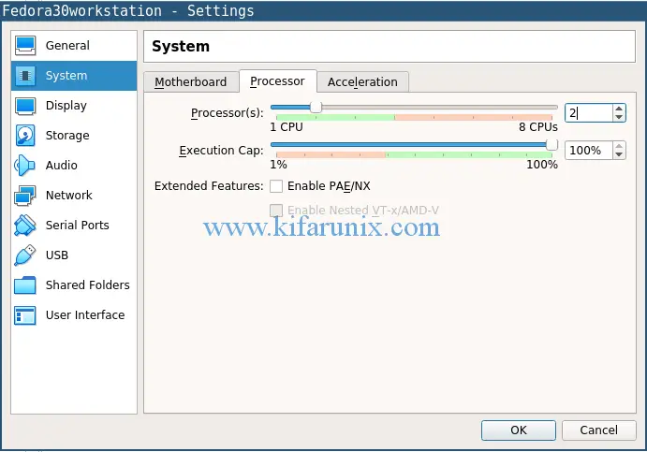Go to Display settings label
Viewport: 647px width, 452px height.
[x=66, y=106]
